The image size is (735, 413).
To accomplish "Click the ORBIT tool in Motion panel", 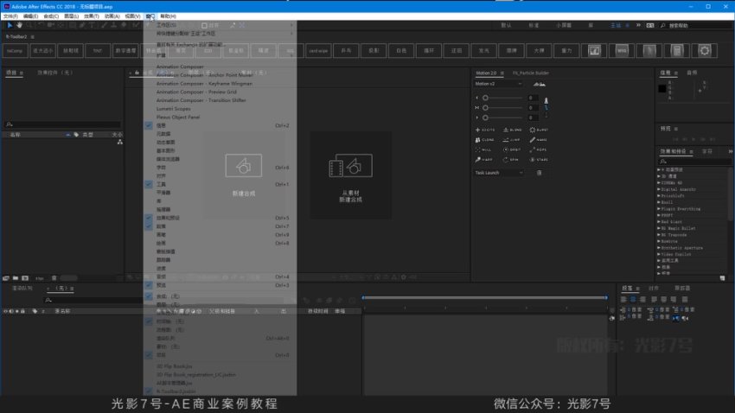I will point(513,149).
